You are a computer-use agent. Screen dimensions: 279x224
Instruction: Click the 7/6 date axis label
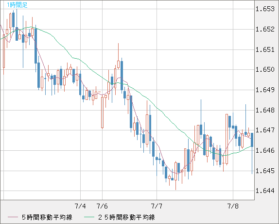pyautogui.click(x=102, y=206)
